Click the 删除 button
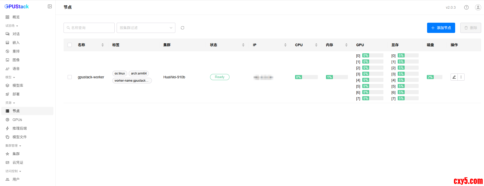 point(470,28)
